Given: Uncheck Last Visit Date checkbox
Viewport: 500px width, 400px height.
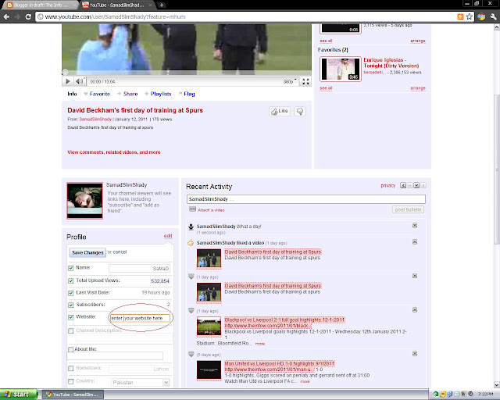Looking at the screenshot, I should coord(71,293).
